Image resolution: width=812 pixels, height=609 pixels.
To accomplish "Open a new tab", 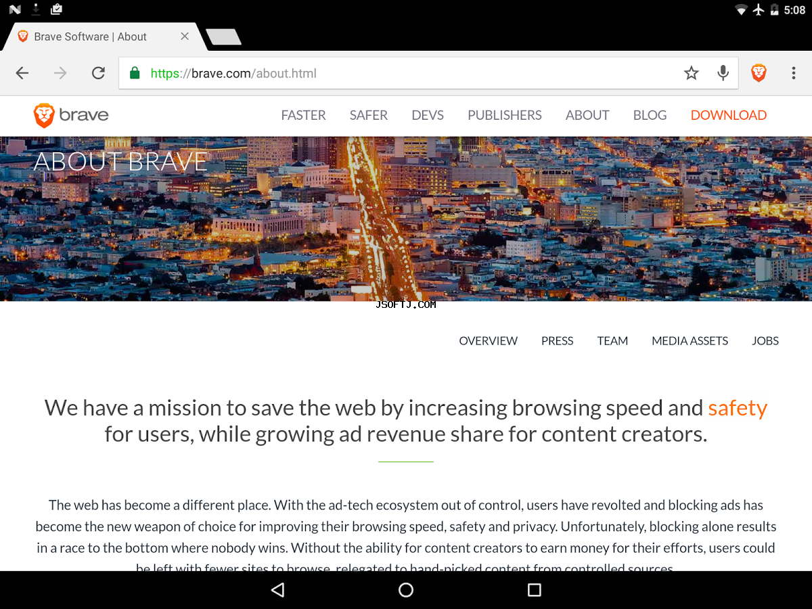I will pos(223,37).
